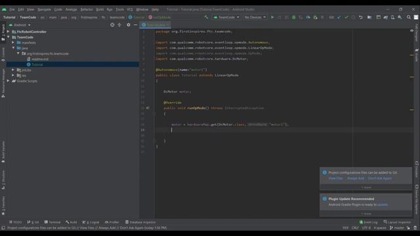Click the Git update project arrow
The image size is (420, 236).
tap(339, 17)
